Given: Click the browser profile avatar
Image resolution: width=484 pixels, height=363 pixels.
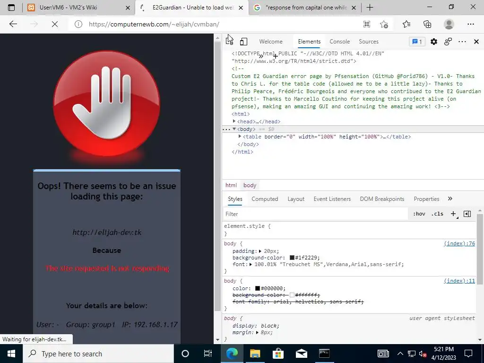Looking at the screenshot, I should [x=449, y=24].
